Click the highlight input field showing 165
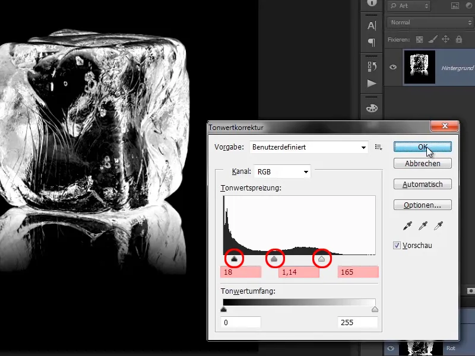475x356 pixels. (358, 272)
